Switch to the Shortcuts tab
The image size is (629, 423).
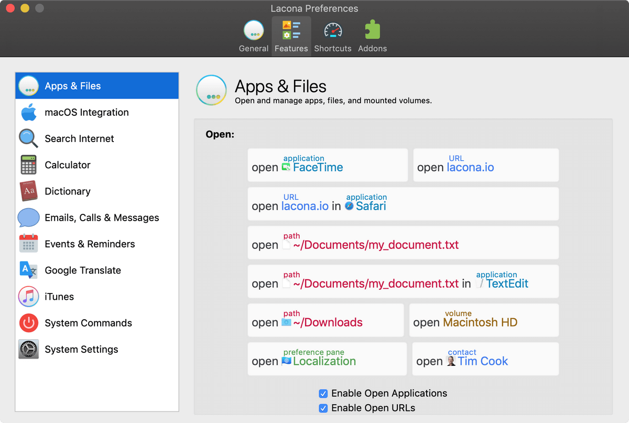(x=332, y=36)
